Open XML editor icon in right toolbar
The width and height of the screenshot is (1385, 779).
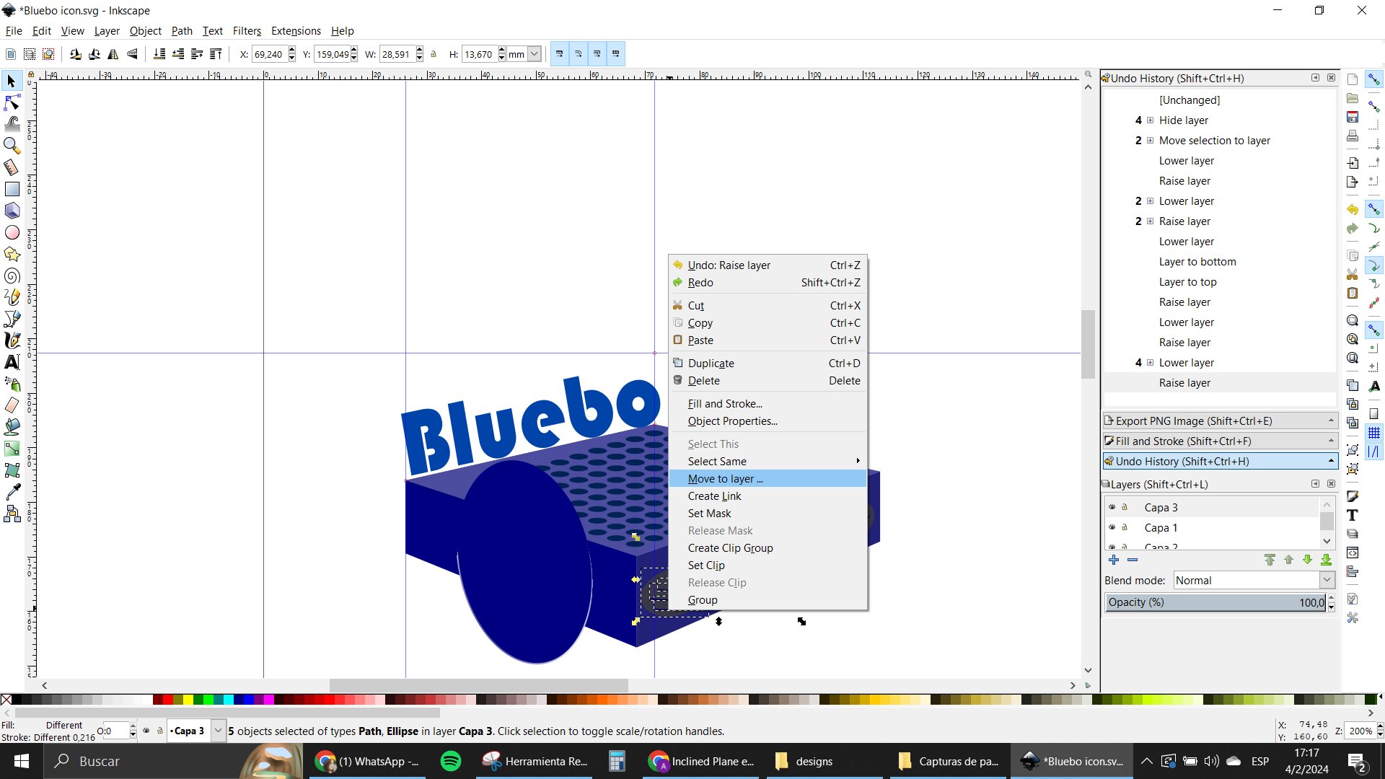[1353, 553]
